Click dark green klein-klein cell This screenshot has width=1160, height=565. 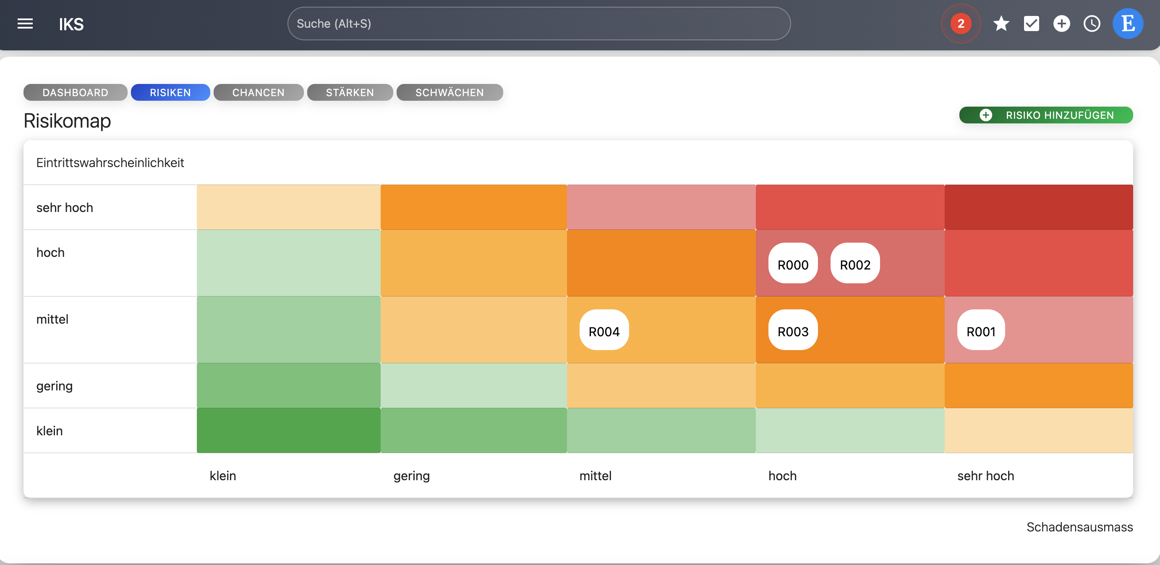288,430
